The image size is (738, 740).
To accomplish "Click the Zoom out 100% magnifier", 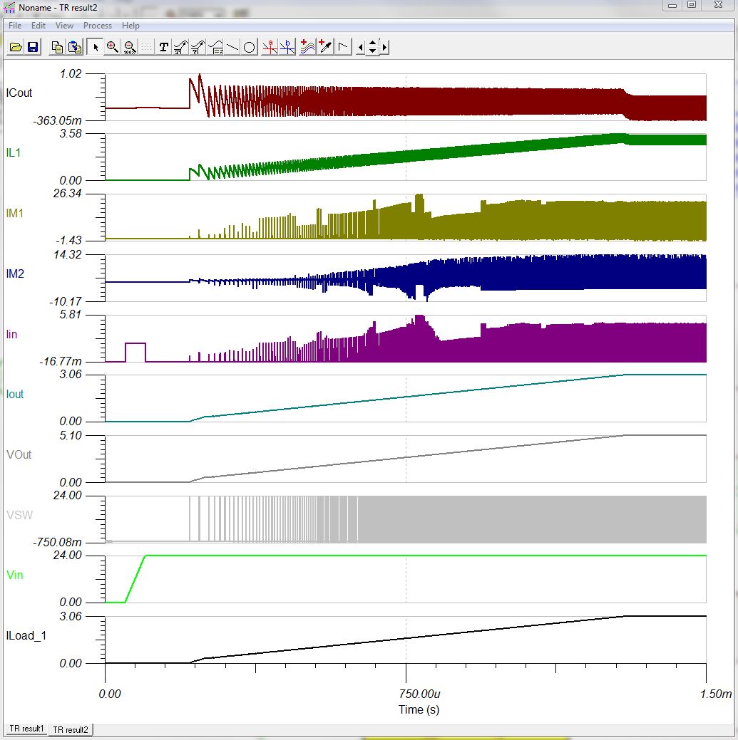I will tap(130, 48).
